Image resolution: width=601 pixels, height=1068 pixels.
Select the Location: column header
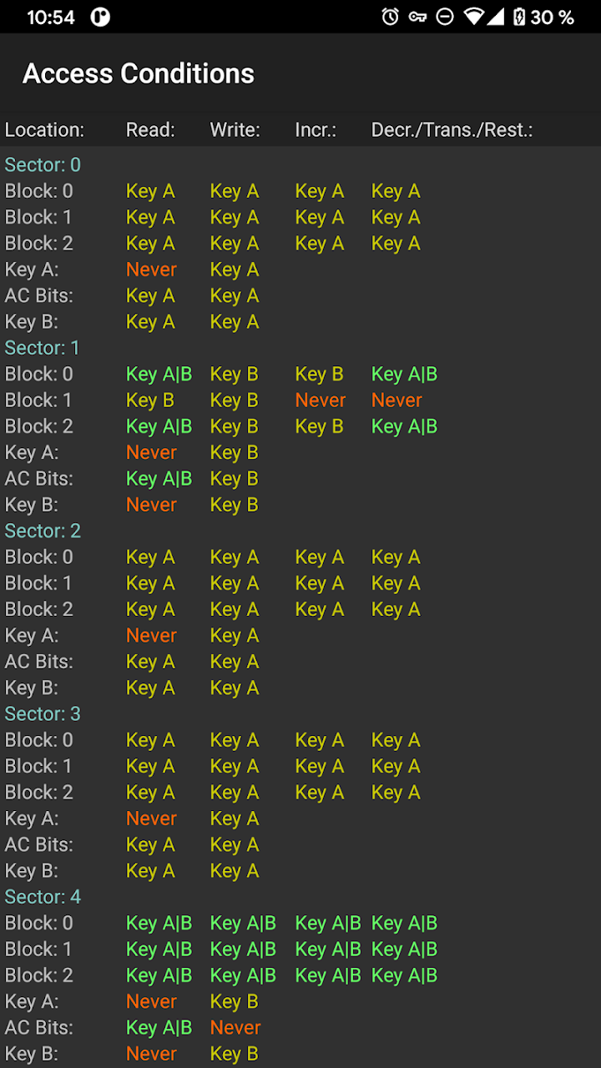[45, 130]
